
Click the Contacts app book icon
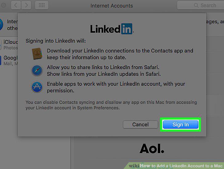tap(37, 54)
